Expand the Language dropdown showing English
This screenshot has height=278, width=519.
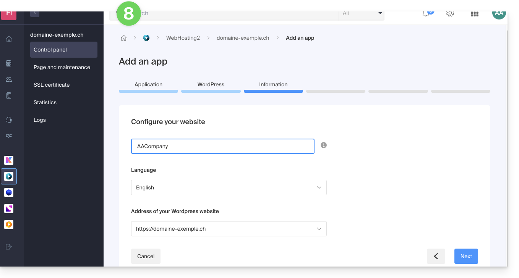229,187
